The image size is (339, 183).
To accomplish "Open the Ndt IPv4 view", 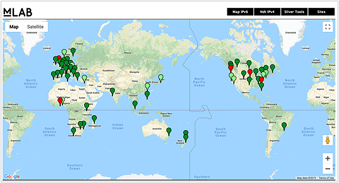I will tap(267, 12).
